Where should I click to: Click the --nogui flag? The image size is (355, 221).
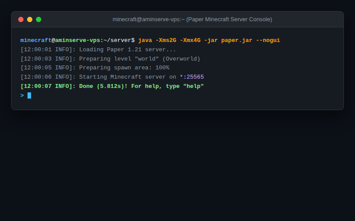coord(268,40)
